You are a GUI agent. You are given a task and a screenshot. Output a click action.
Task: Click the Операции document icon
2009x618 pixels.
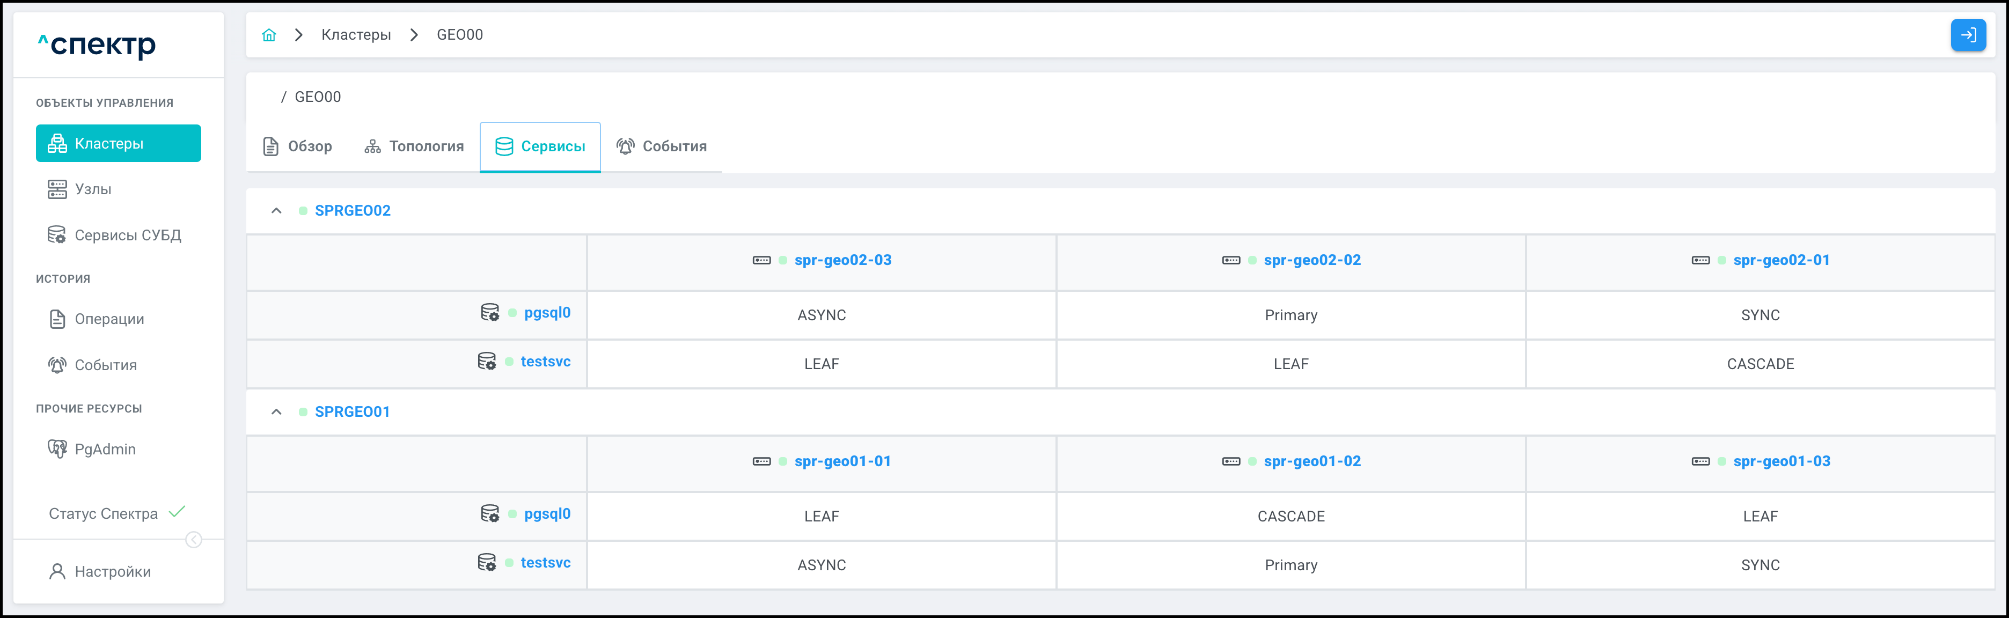tap(57, 319)
